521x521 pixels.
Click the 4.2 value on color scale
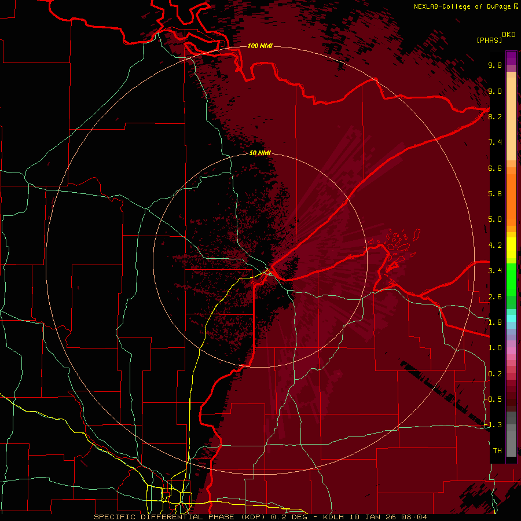(495, 245)
